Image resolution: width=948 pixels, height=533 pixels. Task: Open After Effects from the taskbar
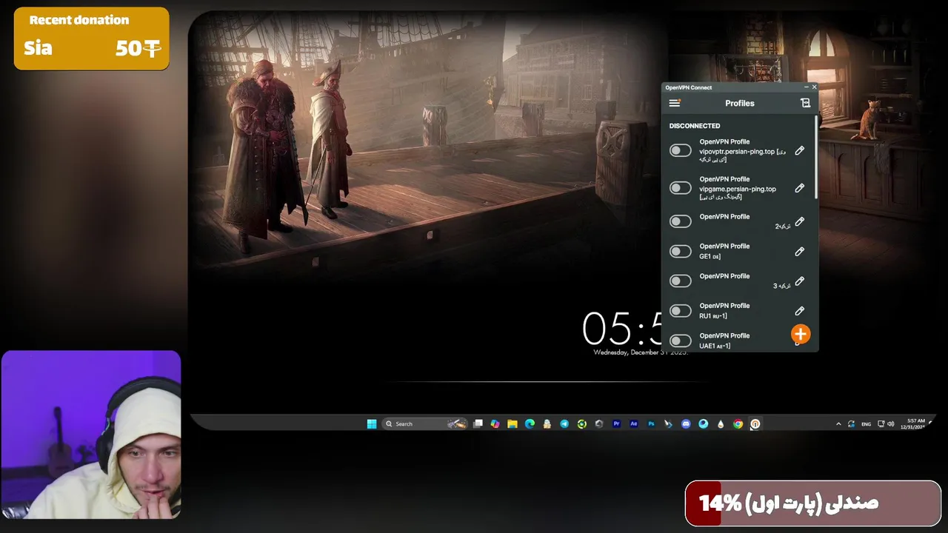point(634,424)
